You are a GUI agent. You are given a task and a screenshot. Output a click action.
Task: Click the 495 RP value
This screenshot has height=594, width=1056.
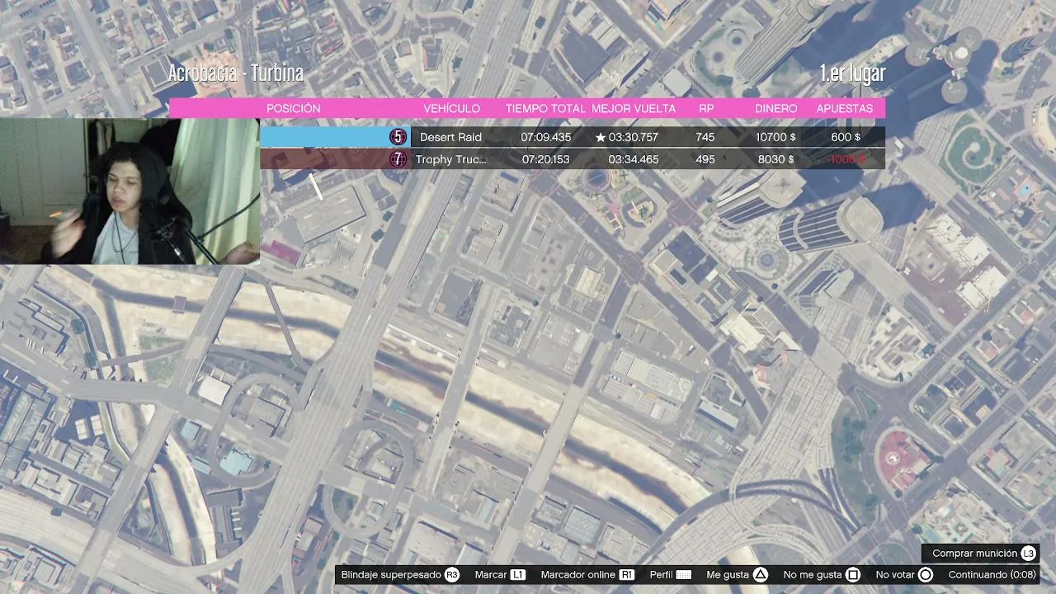705,159
